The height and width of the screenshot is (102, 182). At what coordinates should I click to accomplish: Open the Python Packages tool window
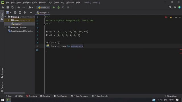point(79,96)
